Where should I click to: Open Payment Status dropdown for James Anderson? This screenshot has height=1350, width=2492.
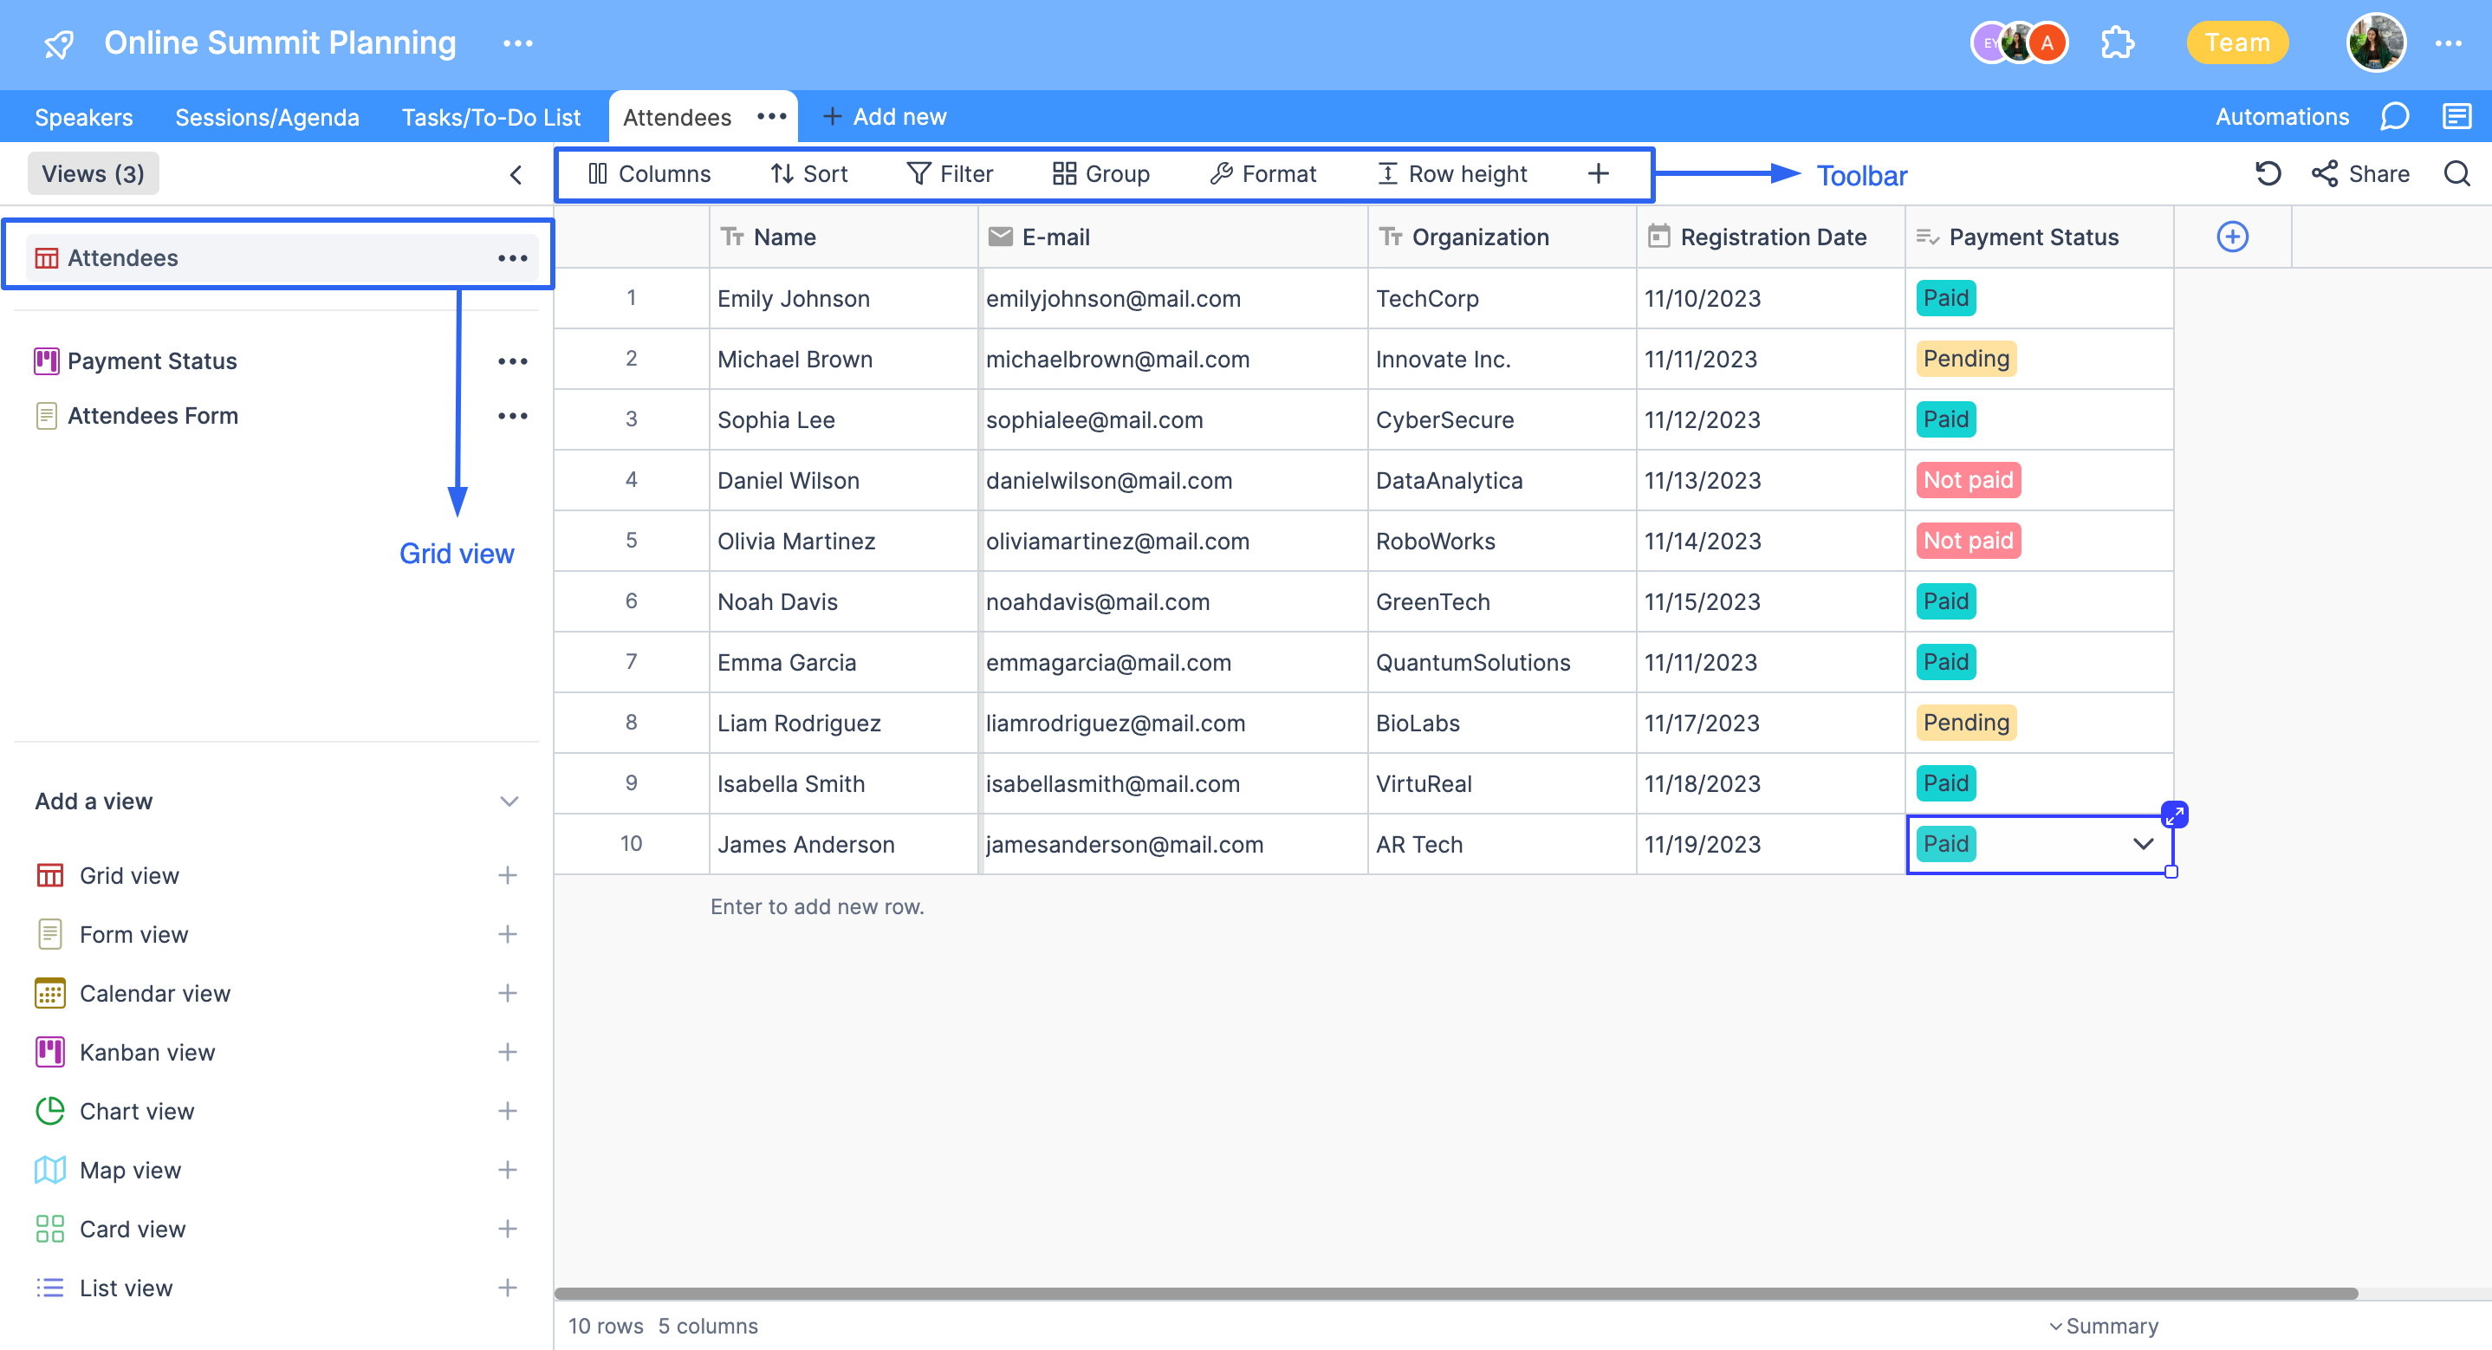pyautogui.click(x=2144, y=845)
